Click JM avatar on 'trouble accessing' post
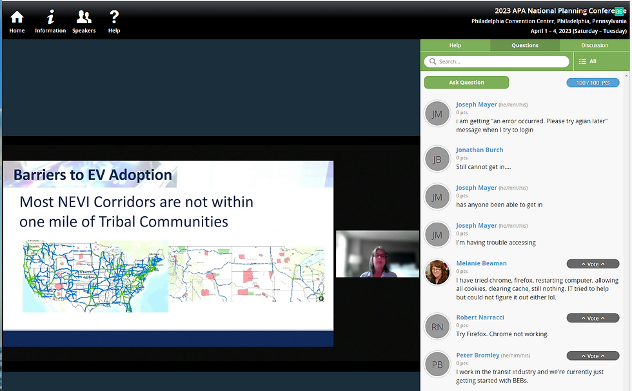Viewport: 632px width, 391px height. (x=437, y=235)
